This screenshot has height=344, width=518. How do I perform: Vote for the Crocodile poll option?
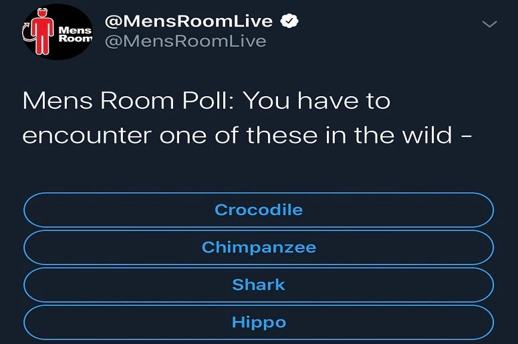tap(259, 210)
